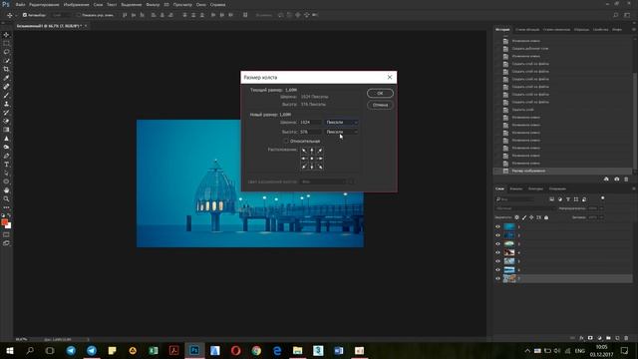Select the Eyedropper tool

click(x=6, y=78)
